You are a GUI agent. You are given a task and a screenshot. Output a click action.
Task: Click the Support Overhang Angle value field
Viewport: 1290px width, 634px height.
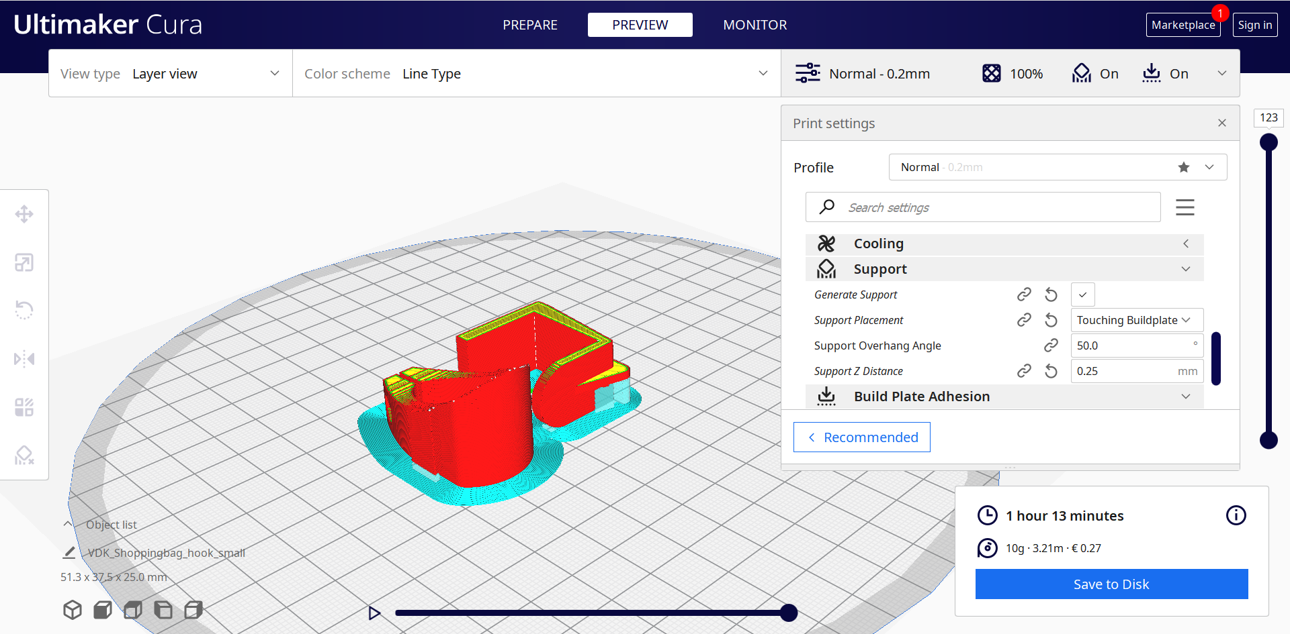point(1137,346)
